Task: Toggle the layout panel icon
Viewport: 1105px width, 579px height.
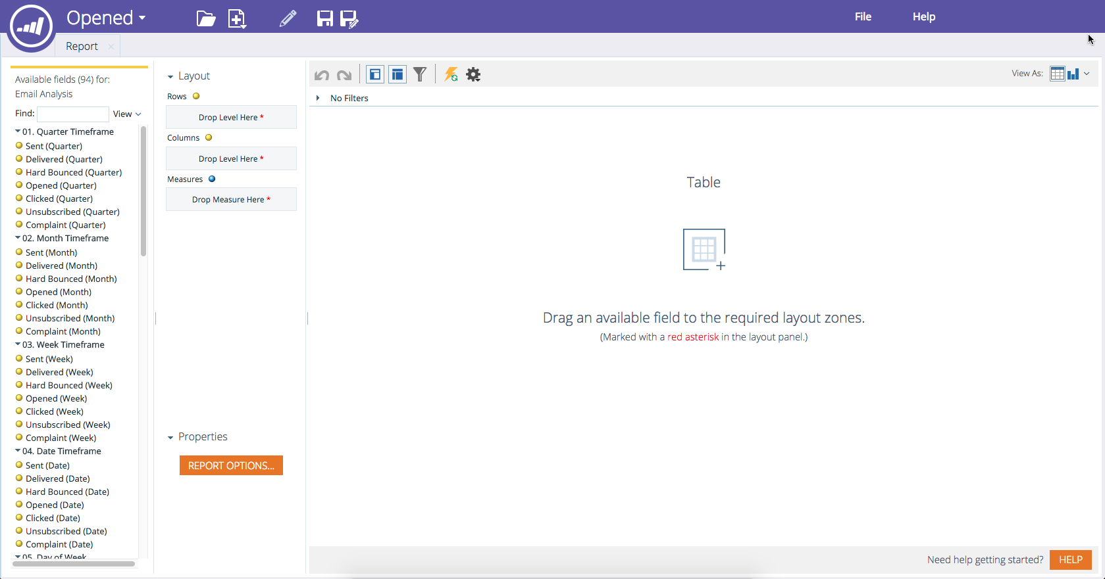Action: [x=398, y=74]
